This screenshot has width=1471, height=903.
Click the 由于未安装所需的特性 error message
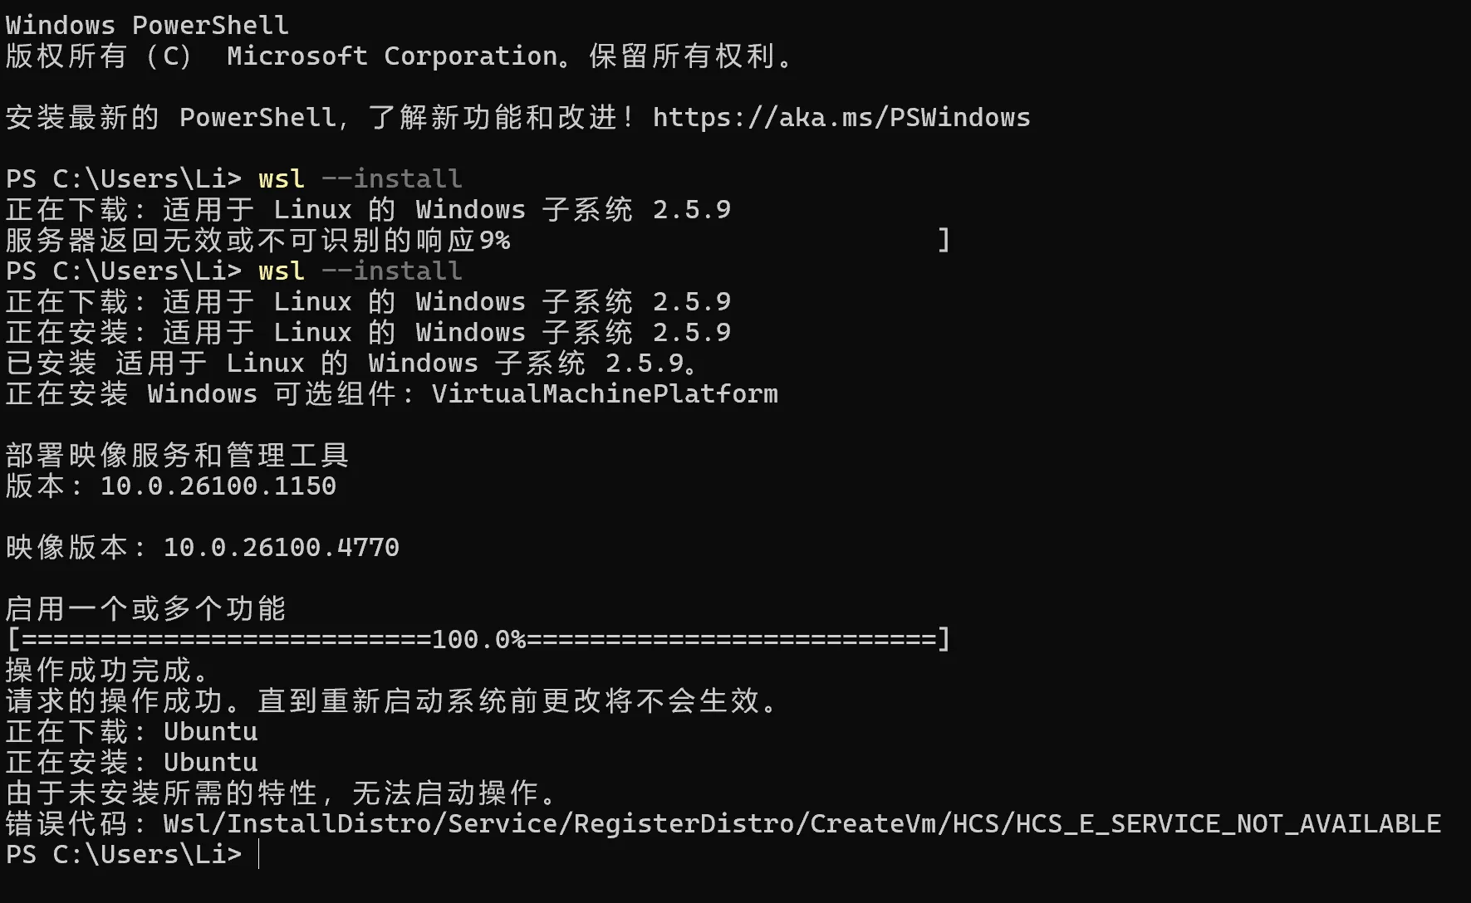click(x=282, y=793)
